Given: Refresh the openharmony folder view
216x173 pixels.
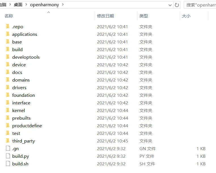Looking at the screenshot, I should coord(177,5).
